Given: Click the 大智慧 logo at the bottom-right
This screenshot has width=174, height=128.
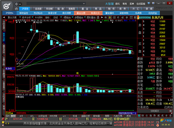Looking at the screenshot, I should click(x=166, y=121).
